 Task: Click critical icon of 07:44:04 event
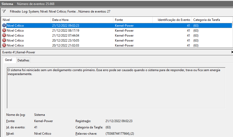pyautogui.click(x=4, y=35)
